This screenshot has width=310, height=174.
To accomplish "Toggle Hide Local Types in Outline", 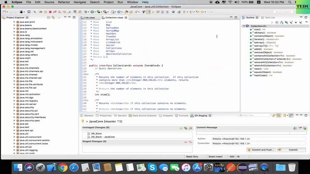I will tap(300, 23).
